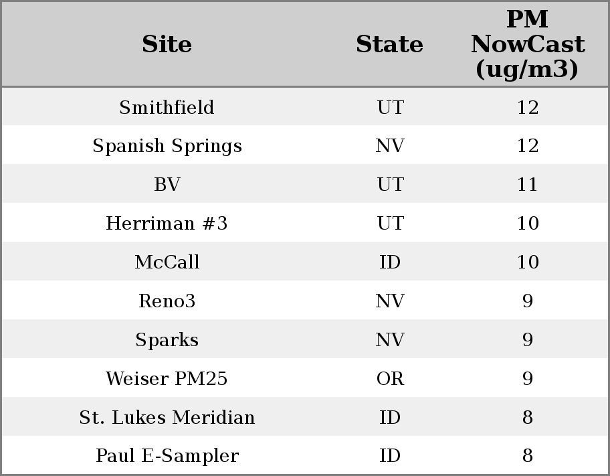Select the Herriman #3 site cell
610x476 pixels.
coord(167,224)
